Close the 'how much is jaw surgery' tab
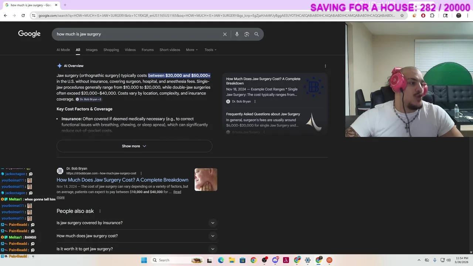The width and height of the screenshot is (473, 266). click(x=56, y=5)
